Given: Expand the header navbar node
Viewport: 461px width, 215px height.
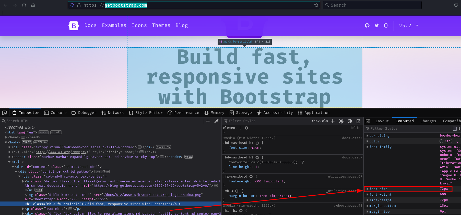Looking at the screenshot, I should (x=9, y=157).
